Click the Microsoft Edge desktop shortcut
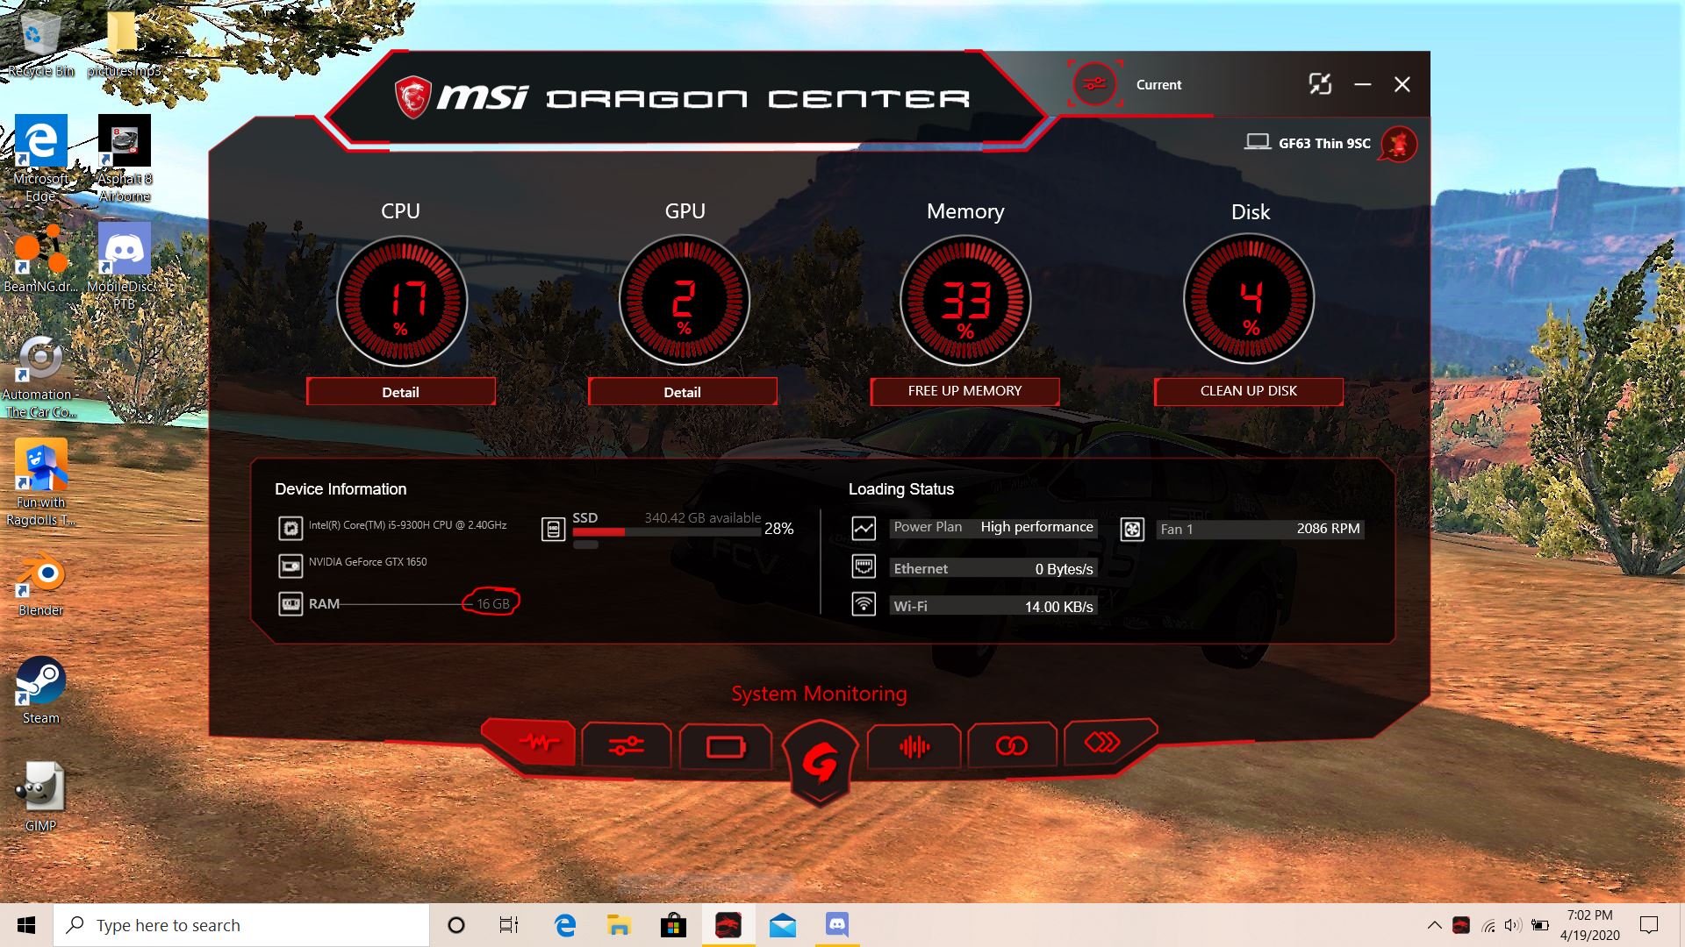1685x947 pixels. pos(40,160)
